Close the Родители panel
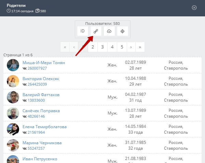This screenshot has height=163, width=205. pyautogui.click(x=194, y=8)
